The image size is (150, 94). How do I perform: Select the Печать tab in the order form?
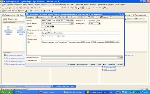[47, 30]
